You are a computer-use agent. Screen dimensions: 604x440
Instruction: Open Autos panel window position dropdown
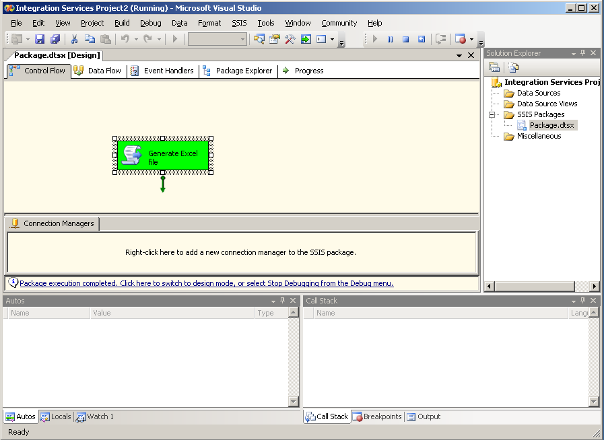[x=273, y=301]
